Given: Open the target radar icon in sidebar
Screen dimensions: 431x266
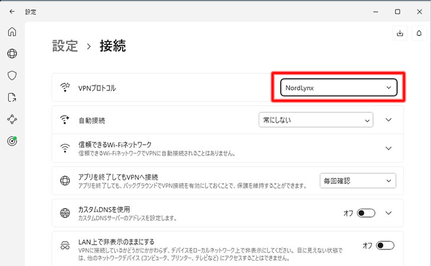Looking at the screenshot, I should [x=12, y=141].
